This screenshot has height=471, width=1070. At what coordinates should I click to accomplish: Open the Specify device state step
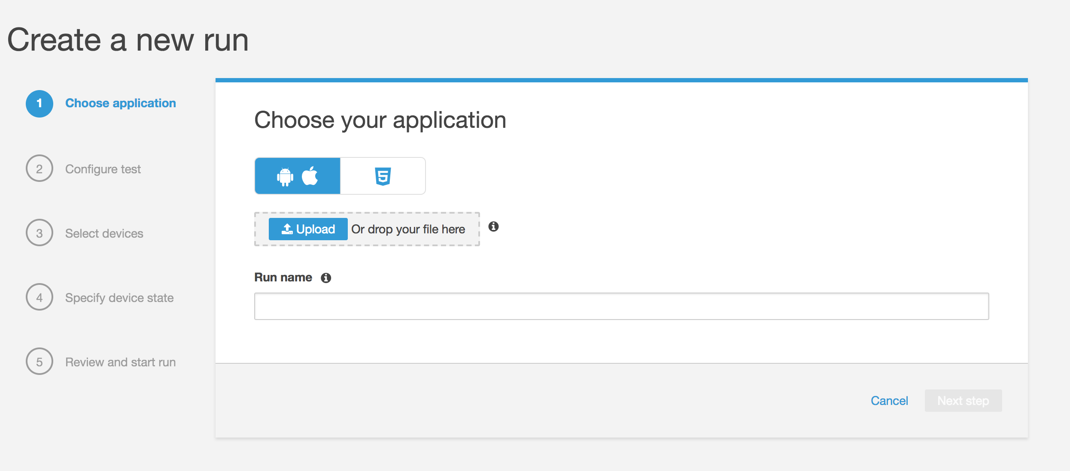[x=119, y=298]
